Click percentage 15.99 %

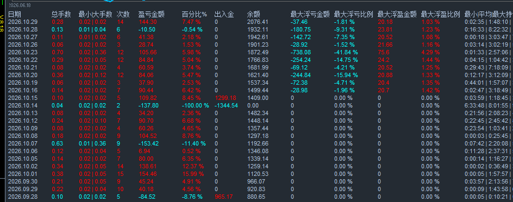[x=193, y=174]
